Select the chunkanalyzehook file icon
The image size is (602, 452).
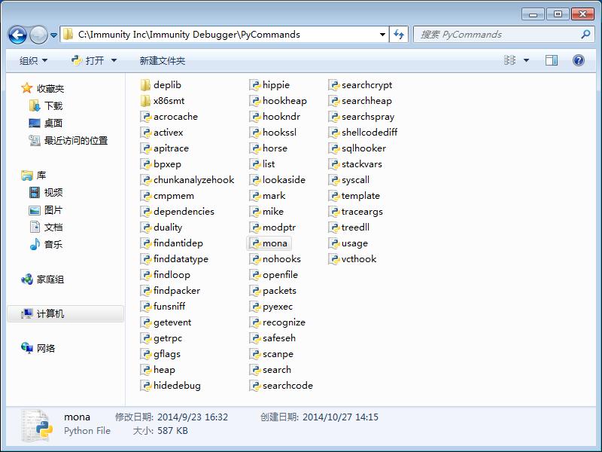pyautogui.click(x=145, y=180)
